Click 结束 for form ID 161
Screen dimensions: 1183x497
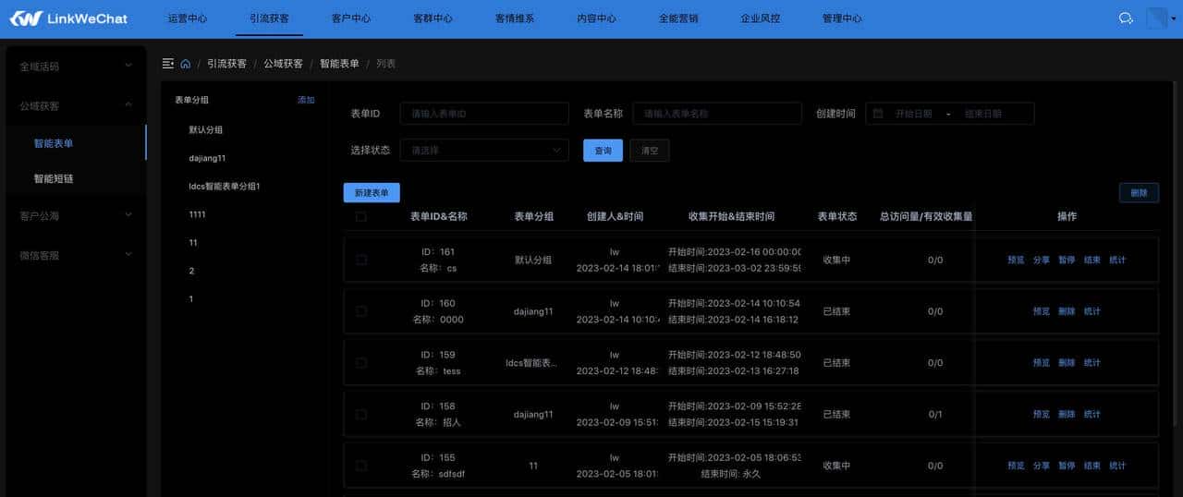click(1092, 261)
